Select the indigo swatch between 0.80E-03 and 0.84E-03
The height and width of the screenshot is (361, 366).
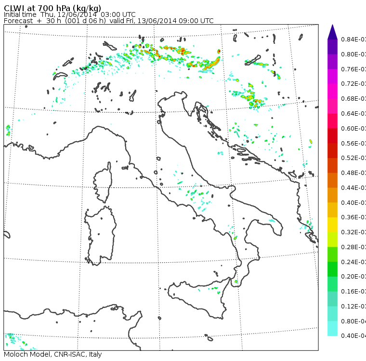[332, 47]
